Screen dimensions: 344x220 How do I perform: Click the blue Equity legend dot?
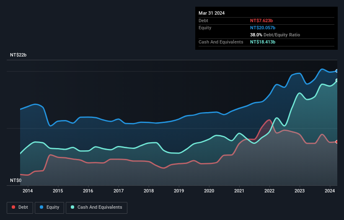(x=41, y=207)
